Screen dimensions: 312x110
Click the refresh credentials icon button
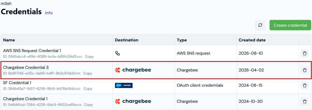(x=260, y=25)
